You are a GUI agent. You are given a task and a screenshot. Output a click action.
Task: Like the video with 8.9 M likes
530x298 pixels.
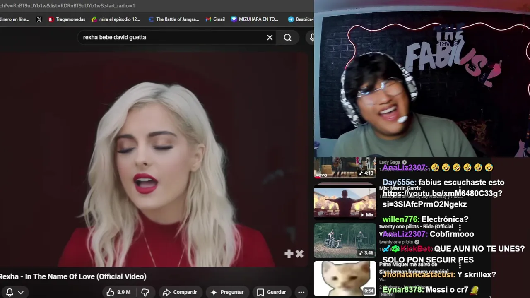118,292
